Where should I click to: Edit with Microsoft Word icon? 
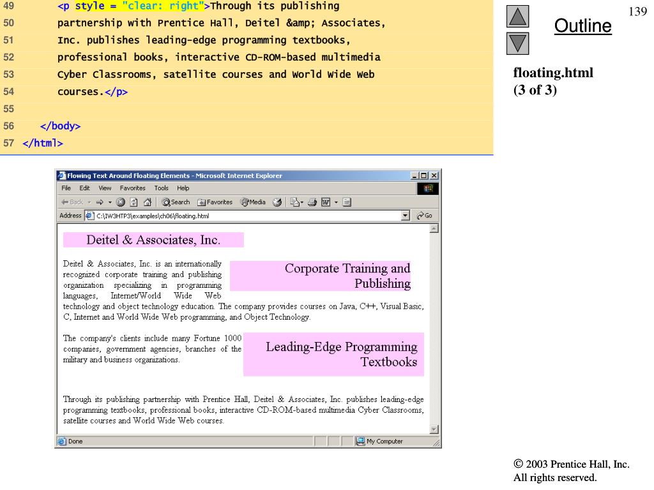pos(326,202)
